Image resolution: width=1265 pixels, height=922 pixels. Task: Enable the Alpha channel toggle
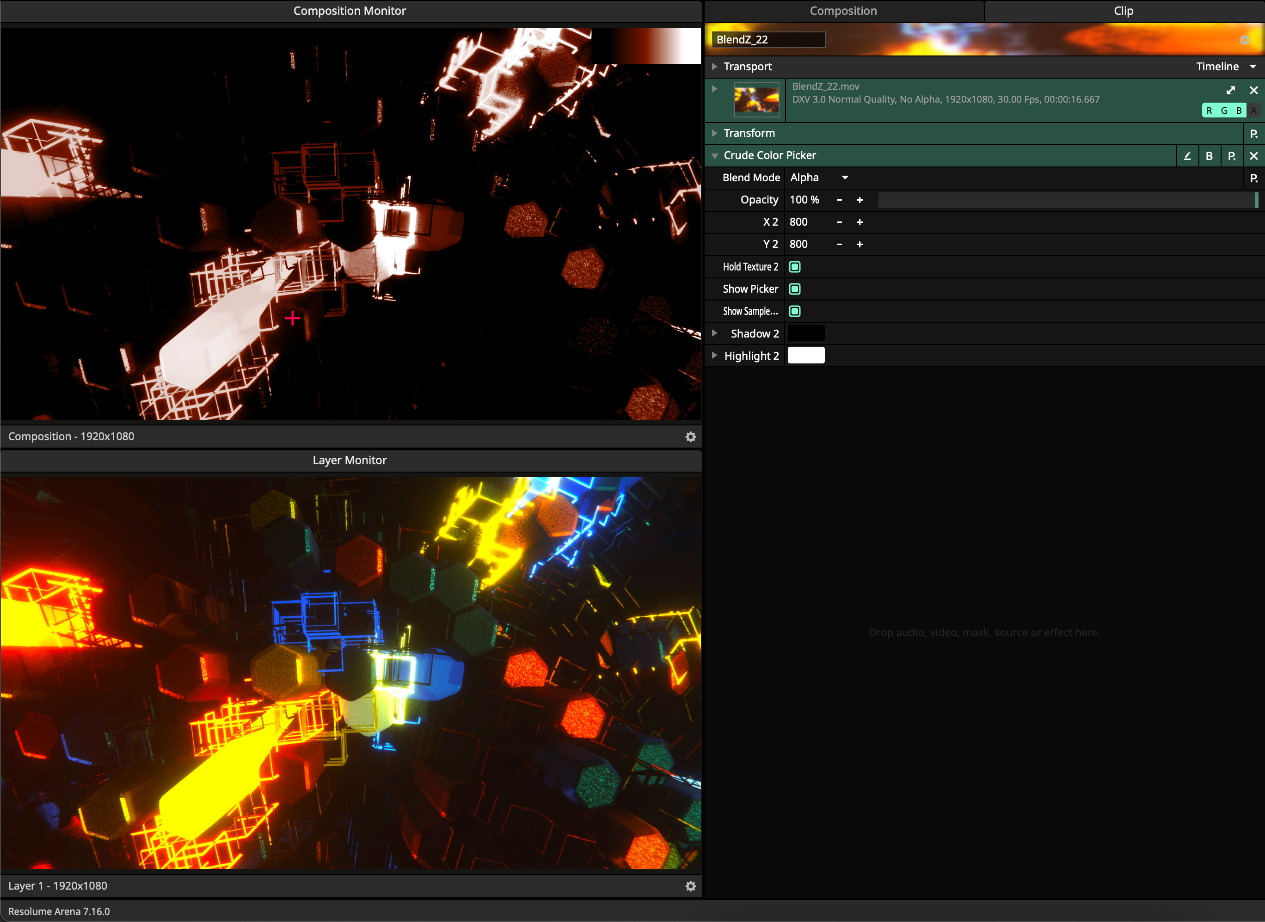tap(1253, 111)
